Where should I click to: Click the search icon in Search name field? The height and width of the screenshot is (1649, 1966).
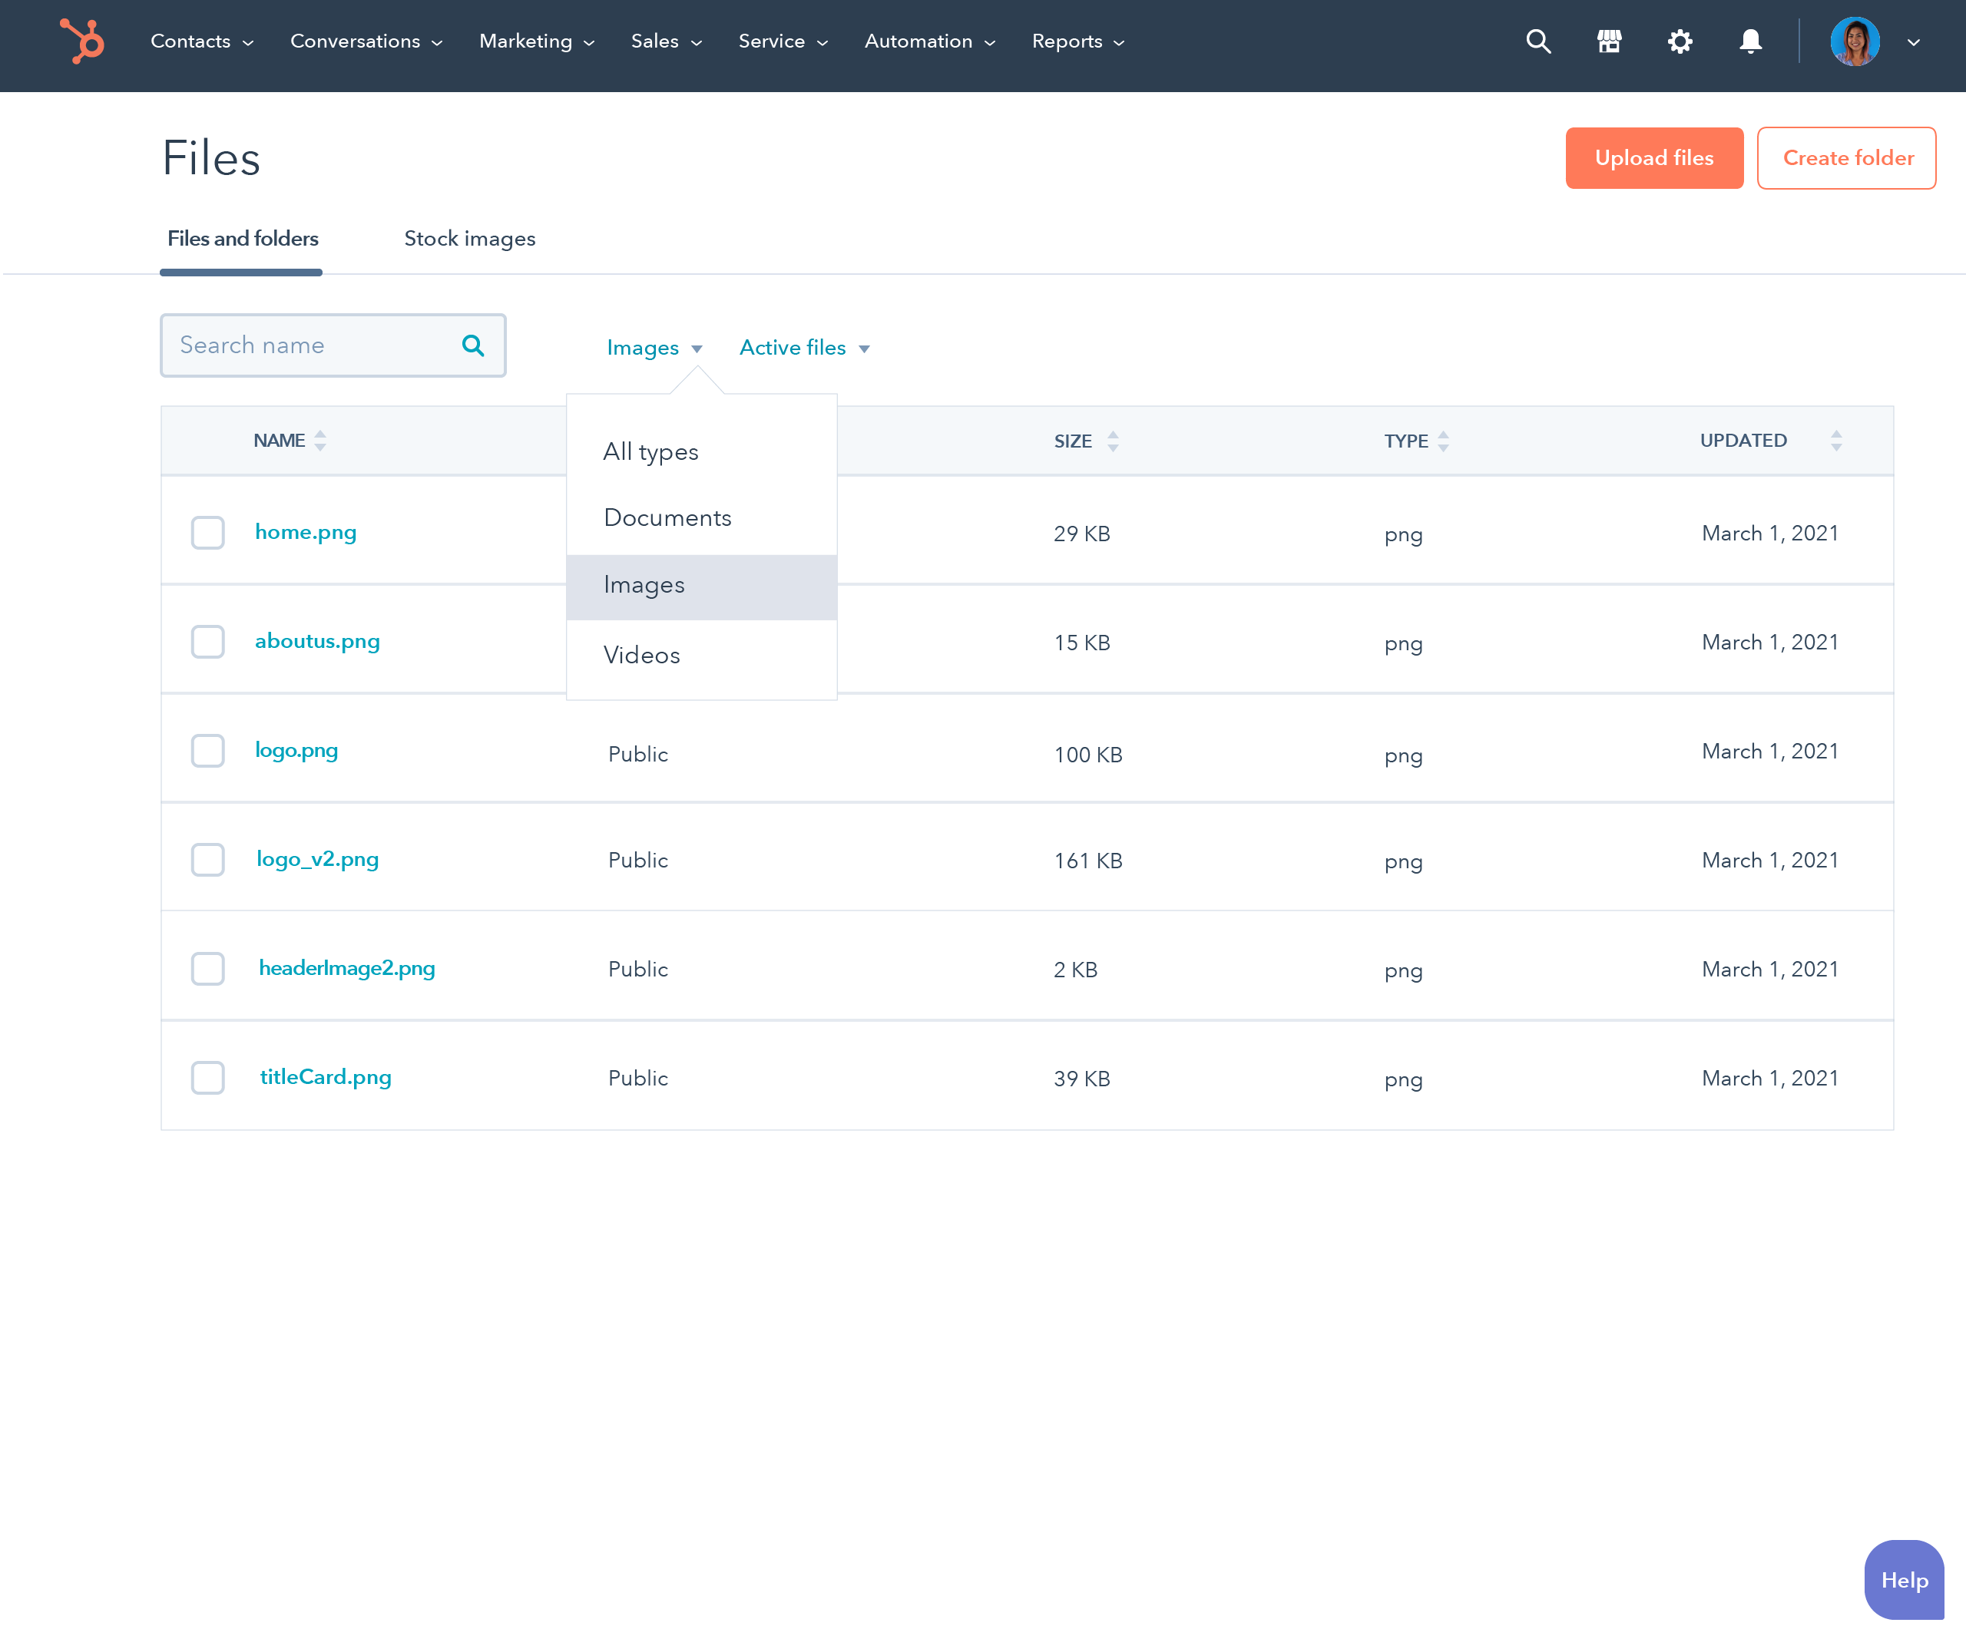click(x=473, y=345)
